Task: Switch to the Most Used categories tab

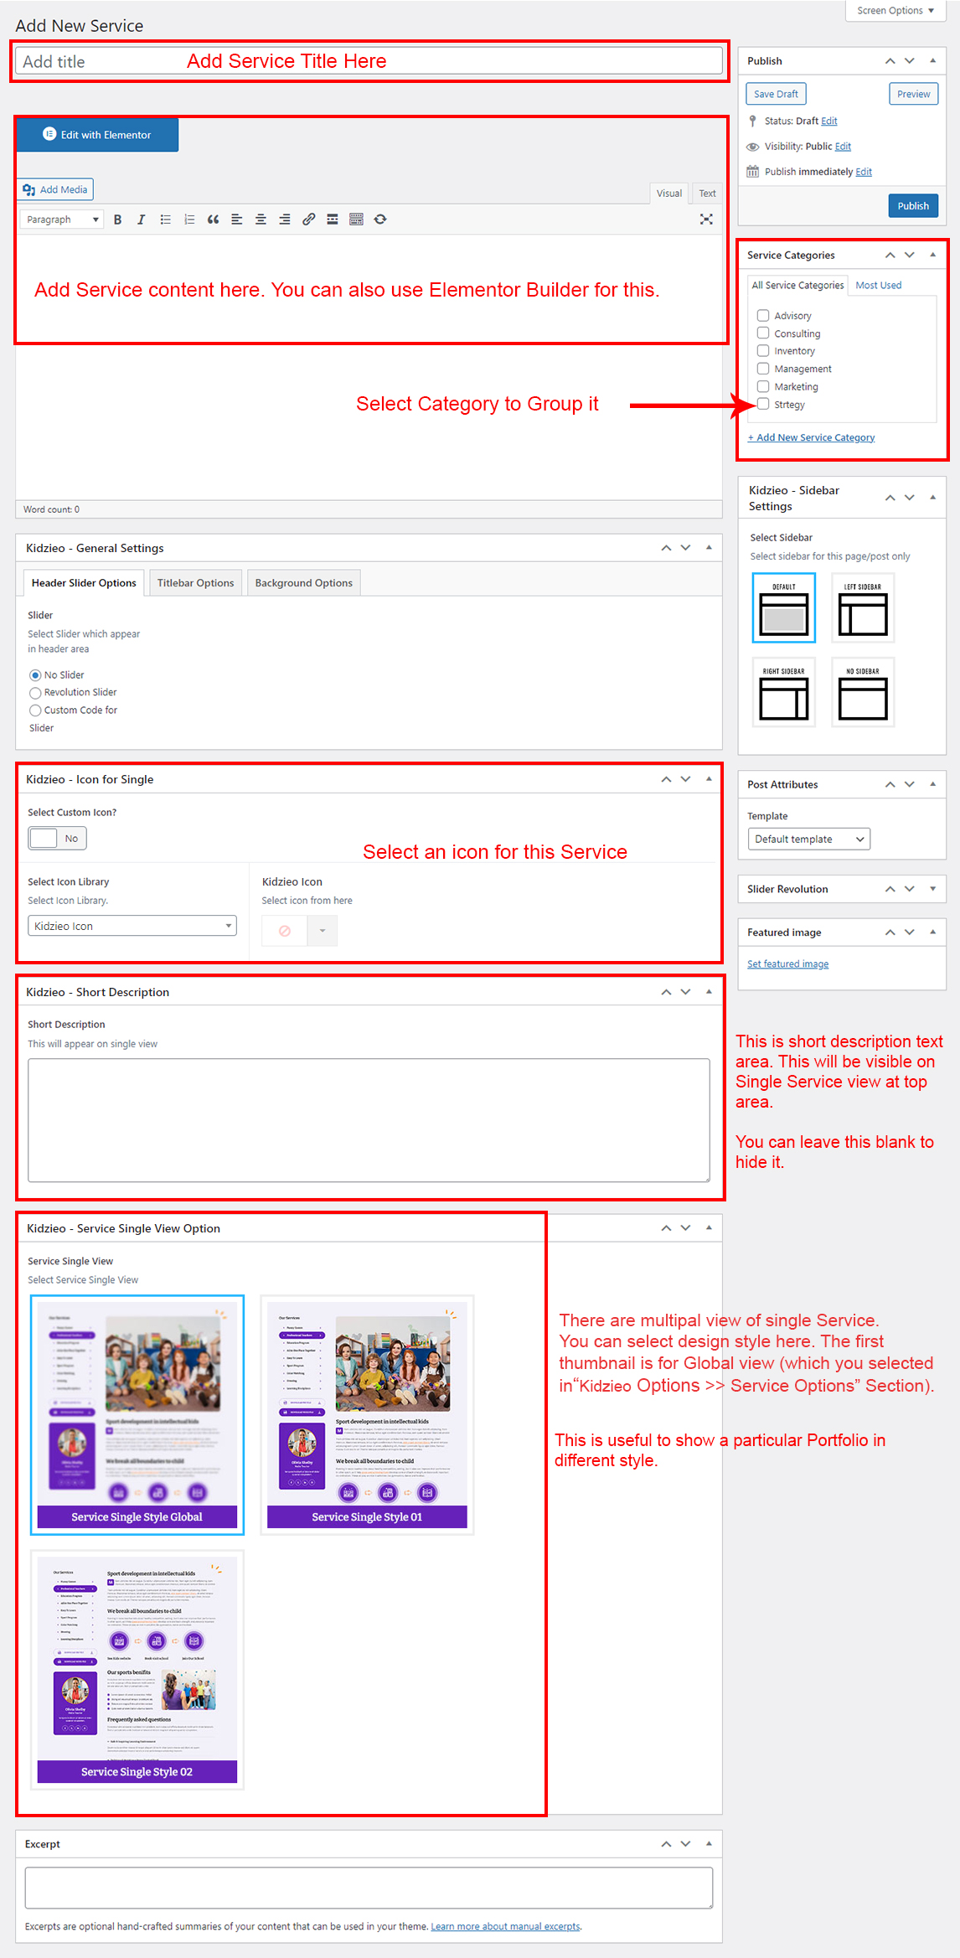Action: (x=878, y=286)
